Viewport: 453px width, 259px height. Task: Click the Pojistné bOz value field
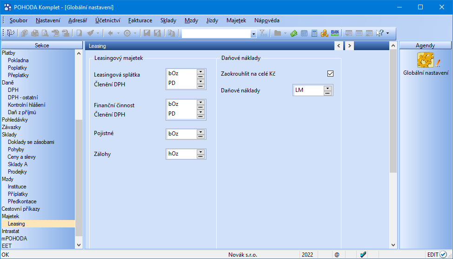coord(181,134)
